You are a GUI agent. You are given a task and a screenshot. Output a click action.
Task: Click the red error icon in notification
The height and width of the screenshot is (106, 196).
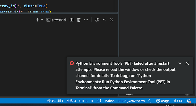72,63
